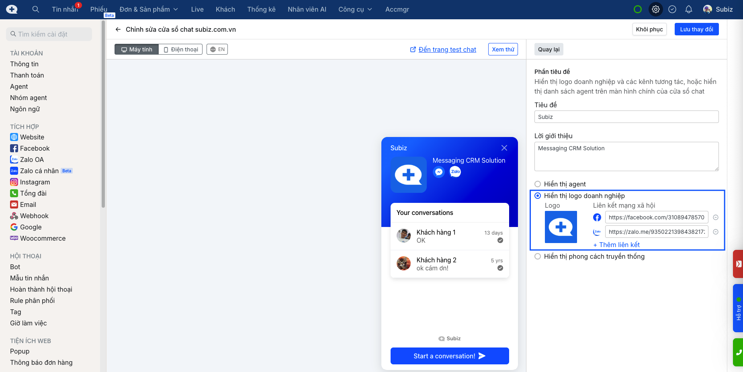Open Webhook integration settings
Viewport: 743px width, 372px height.
coord(34,216)
